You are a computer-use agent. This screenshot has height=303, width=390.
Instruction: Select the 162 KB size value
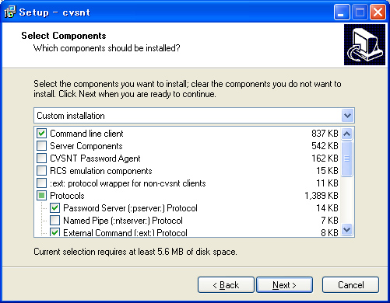[325, 158]
